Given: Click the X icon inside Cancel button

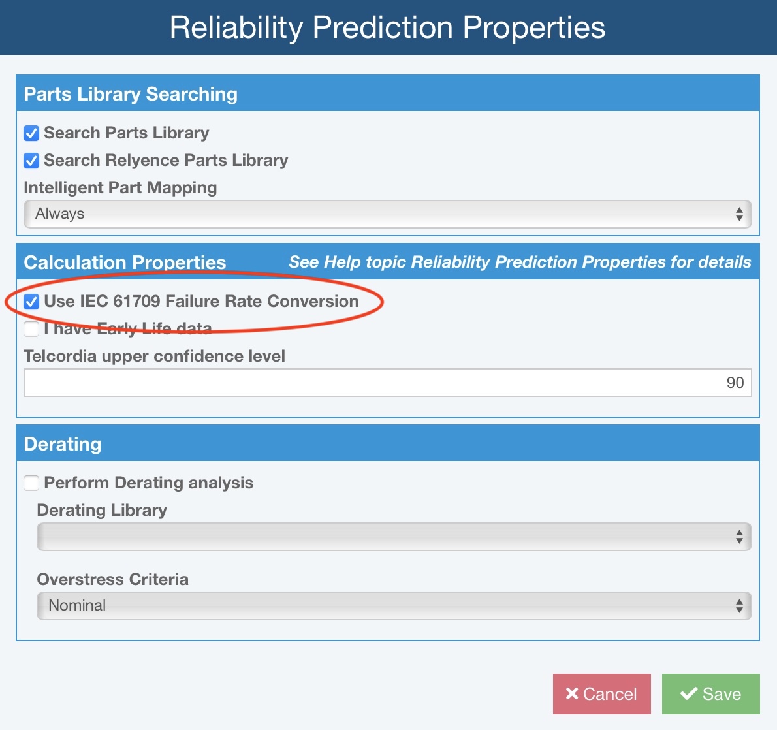Looking at the screenshot, I should tap(571, 694).
